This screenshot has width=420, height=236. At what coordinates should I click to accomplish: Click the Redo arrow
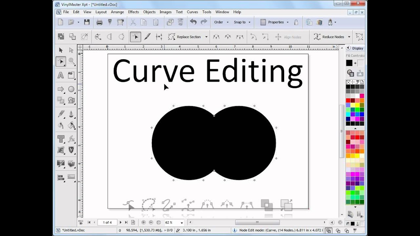[x=204, y=22]
